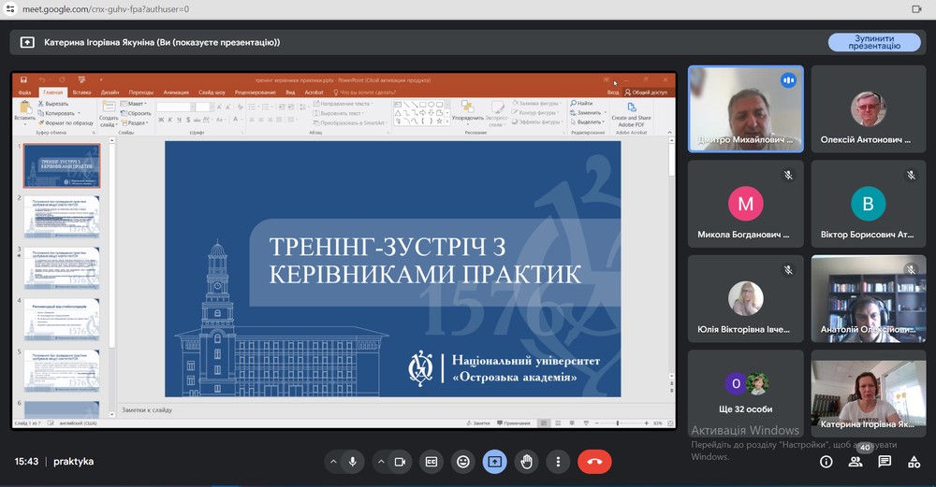Open Выделить select dropdown
This screenshot has height=487, width=936.
coord(588,122)
